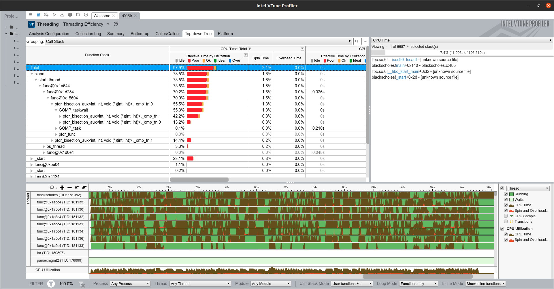
Task: Click the customize grouping icon
Action: [x=365, y=41]
